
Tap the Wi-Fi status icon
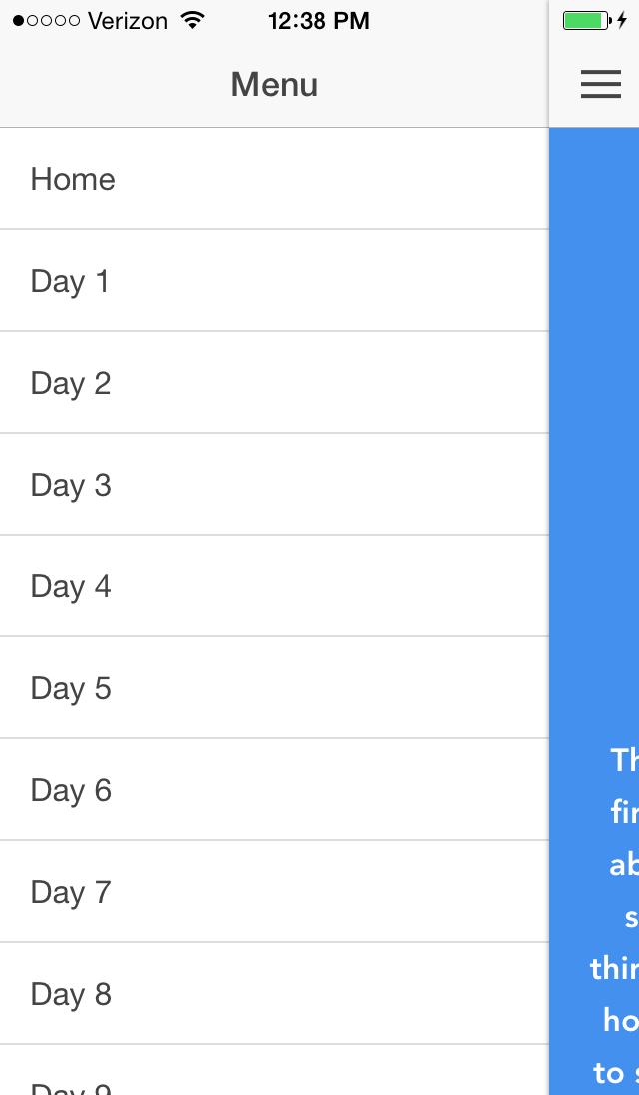coord(191,20)
